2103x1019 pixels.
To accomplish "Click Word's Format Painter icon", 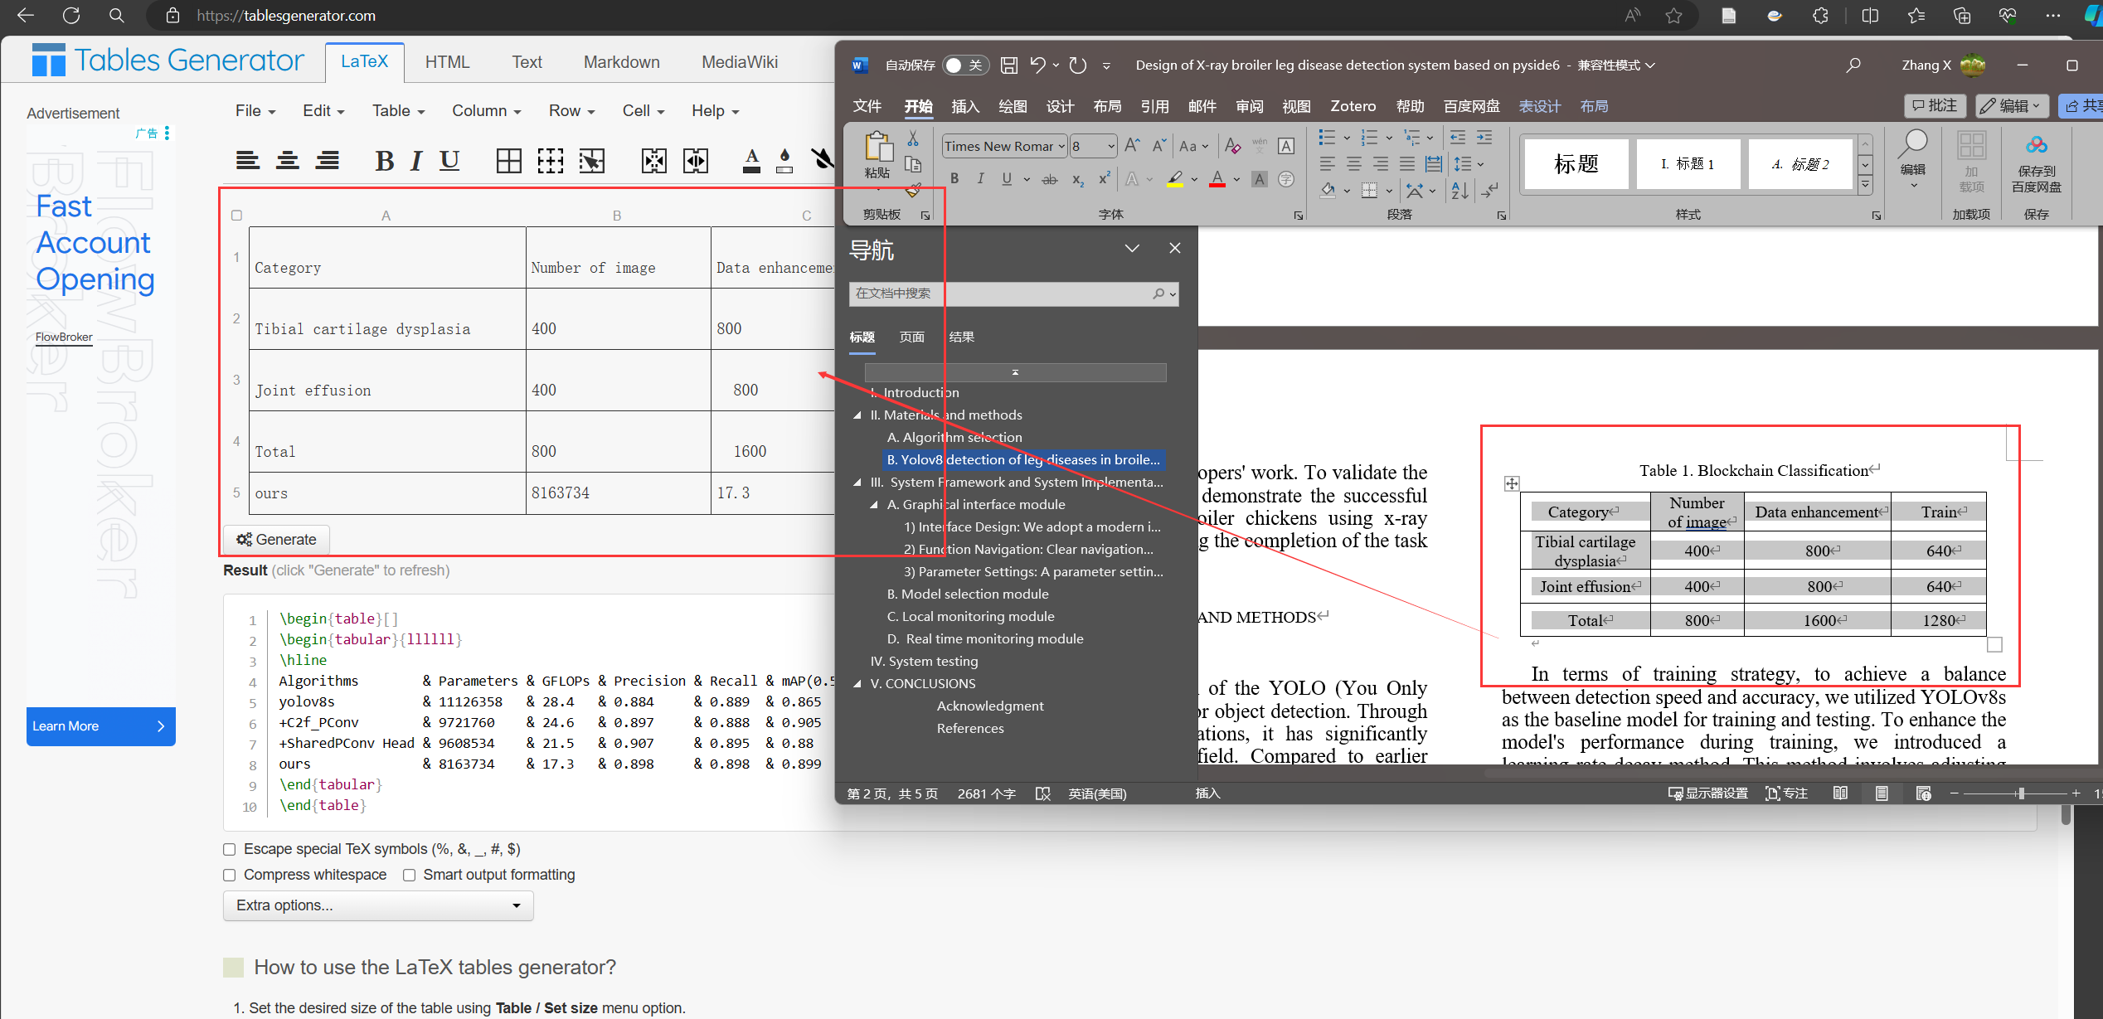I will [x=913, y=190].
